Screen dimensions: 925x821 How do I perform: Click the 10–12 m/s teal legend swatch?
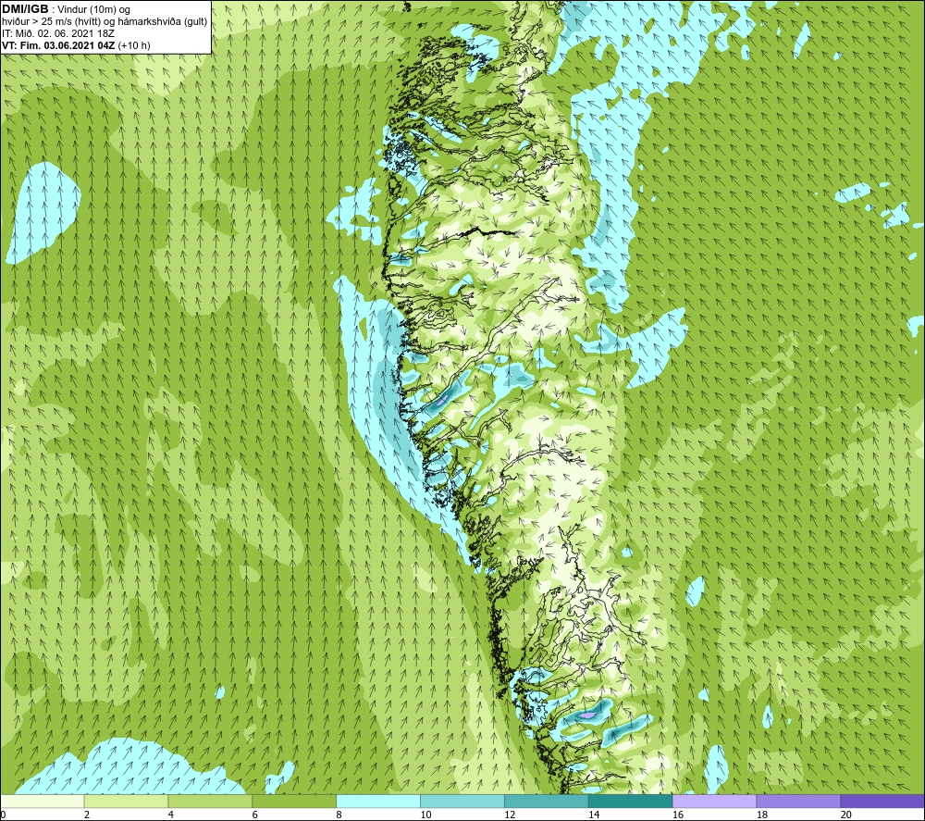(x=462, y=802)
